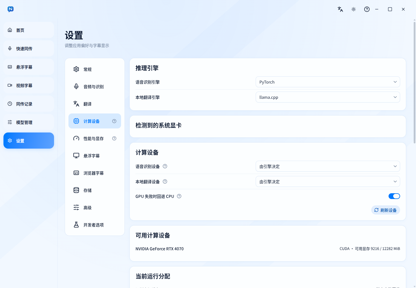
Task: Toggle GPU 失败时回退 CPU switch
Action: (394, 196)
